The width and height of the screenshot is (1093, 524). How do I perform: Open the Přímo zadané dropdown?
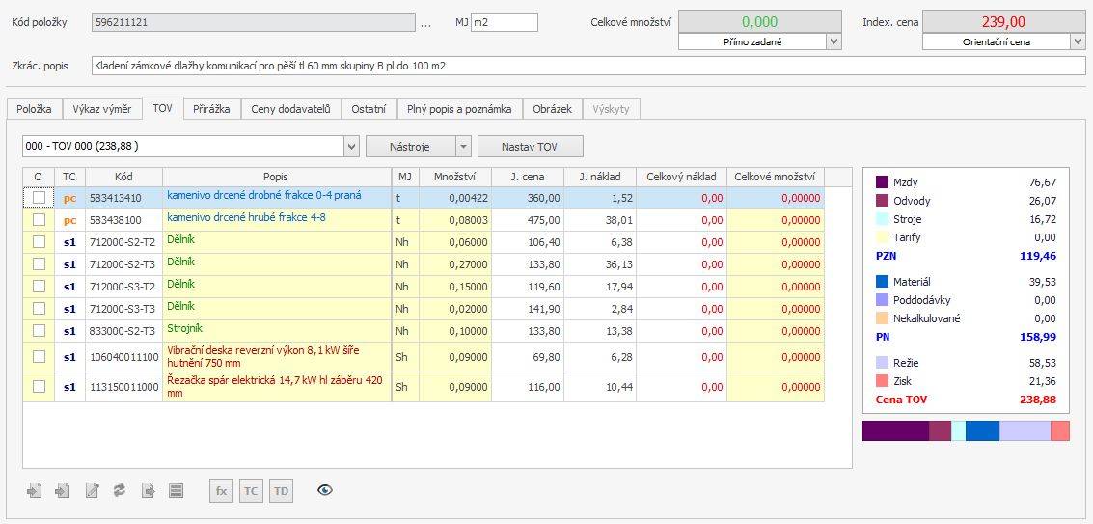[834, 41]
